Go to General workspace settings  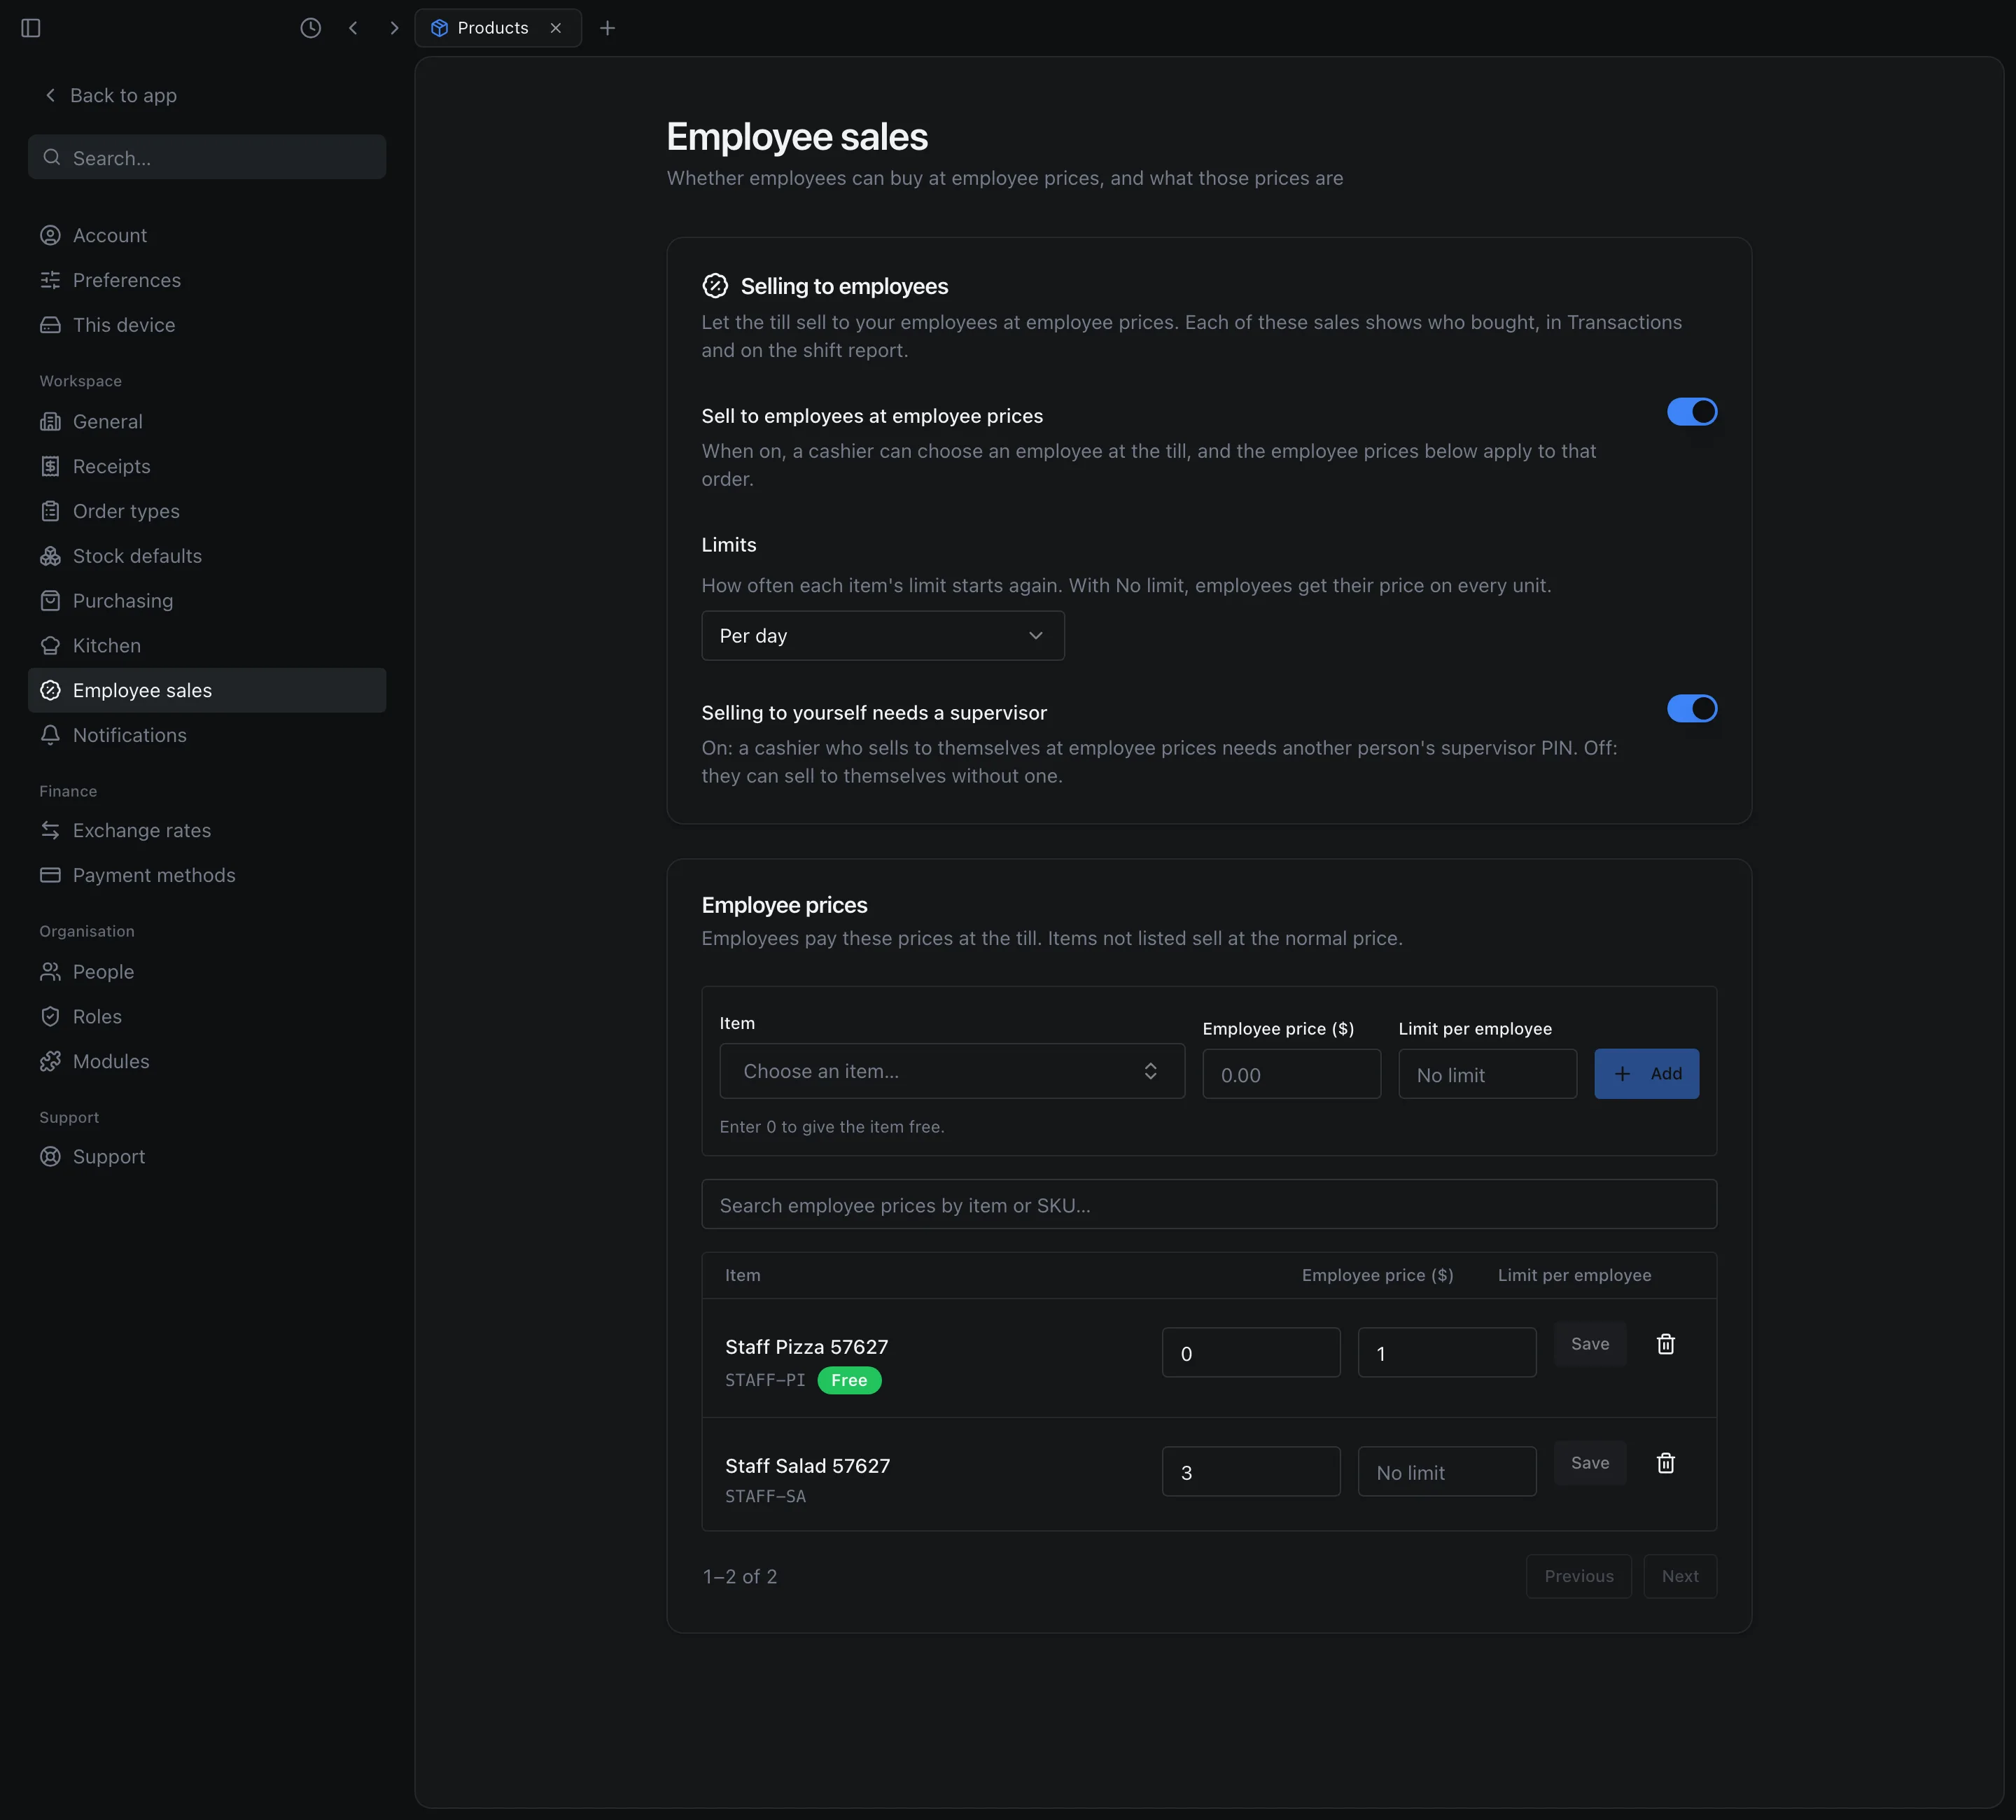click(207, 422)
